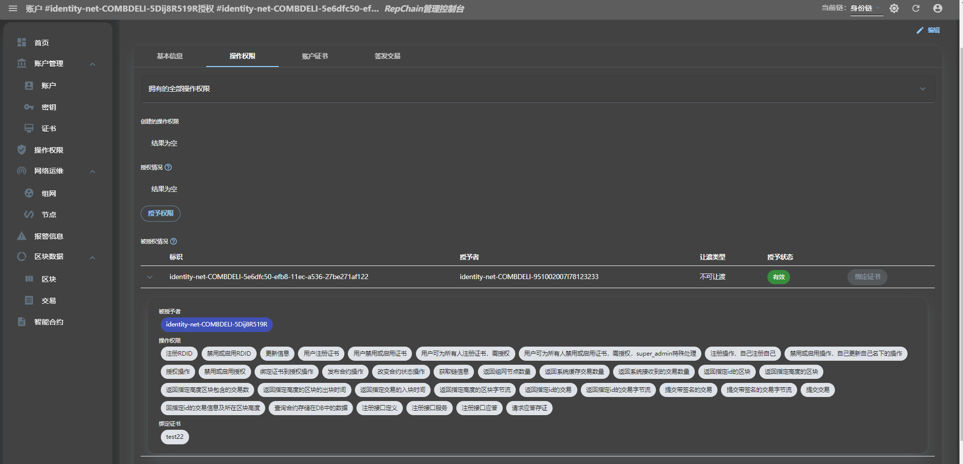Click the 注册RDID permission chip

pos(179,354)
